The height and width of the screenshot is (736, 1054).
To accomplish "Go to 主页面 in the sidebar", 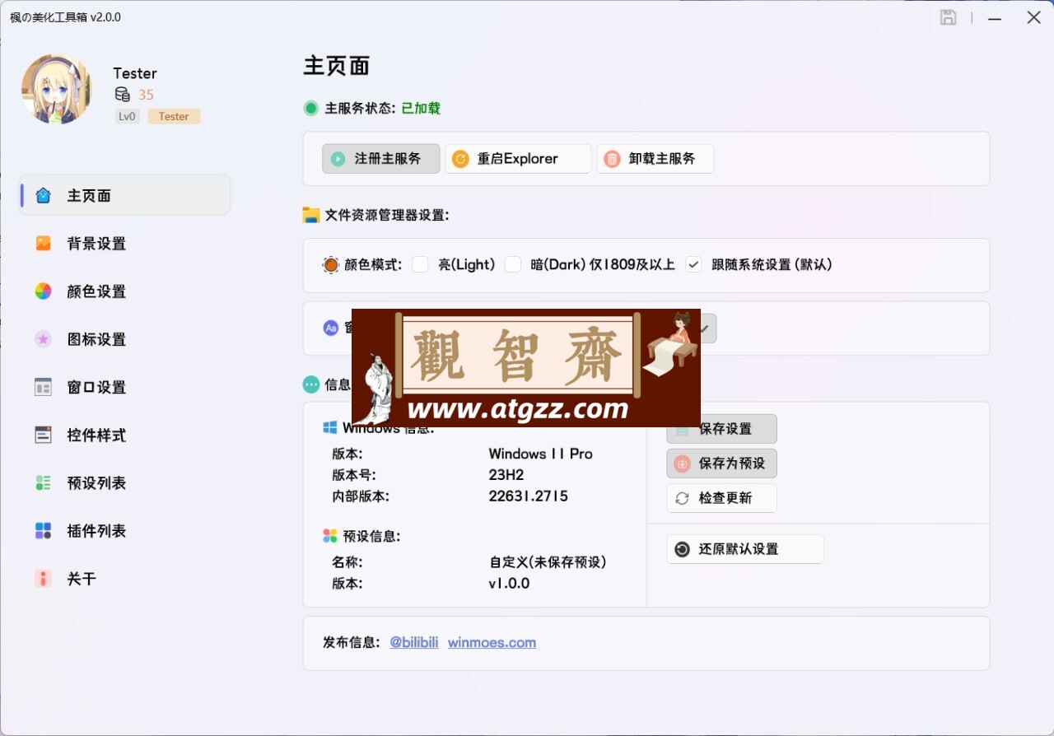I will tap(125, 195).
